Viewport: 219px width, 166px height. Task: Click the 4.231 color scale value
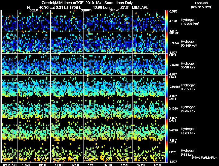(172, 143)
